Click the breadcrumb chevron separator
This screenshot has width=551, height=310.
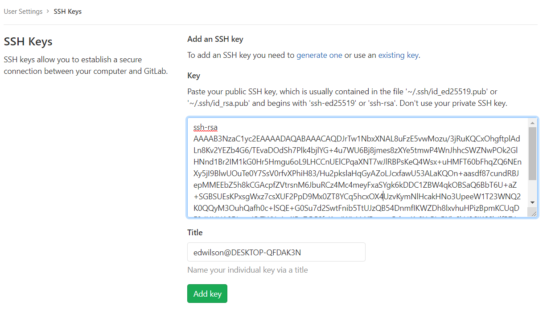[x=48, y=12]
